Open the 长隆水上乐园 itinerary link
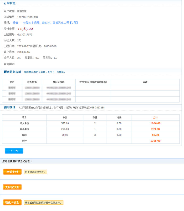 45,23
